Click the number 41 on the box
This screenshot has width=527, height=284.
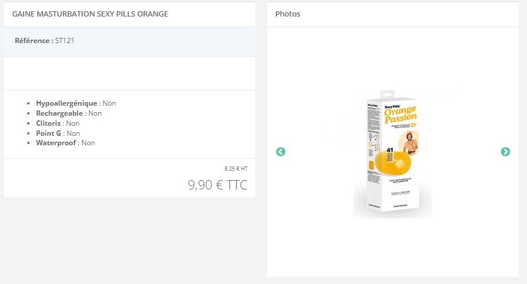point(390,150)
